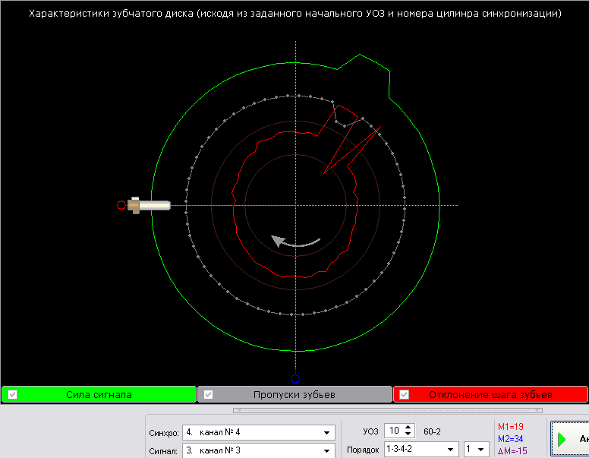Toggle the Сила сигнала checkbox
The width and height of the screenshot is (589, 458).
click(12, 394)
